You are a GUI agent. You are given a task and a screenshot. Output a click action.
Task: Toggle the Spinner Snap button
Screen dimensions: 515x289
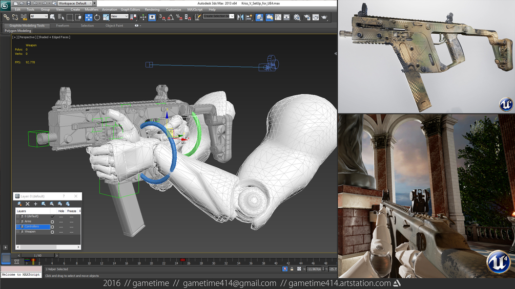(x=188, y=17)
